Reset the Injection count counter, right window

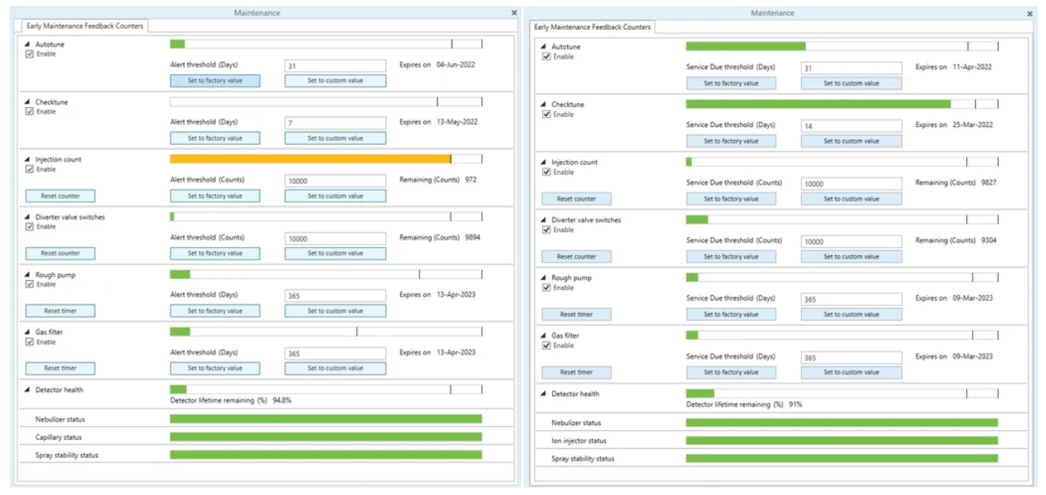click(576, 198)
